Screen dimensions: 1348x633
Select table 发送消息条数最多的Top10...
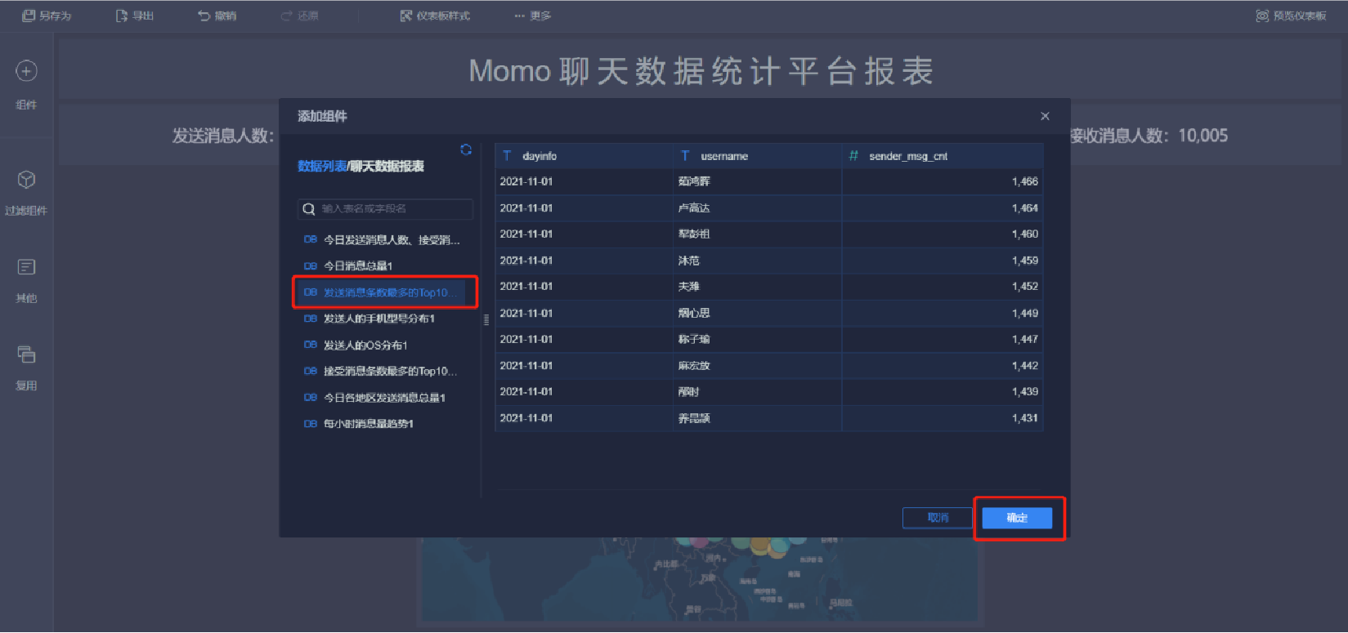click(381, 292)
